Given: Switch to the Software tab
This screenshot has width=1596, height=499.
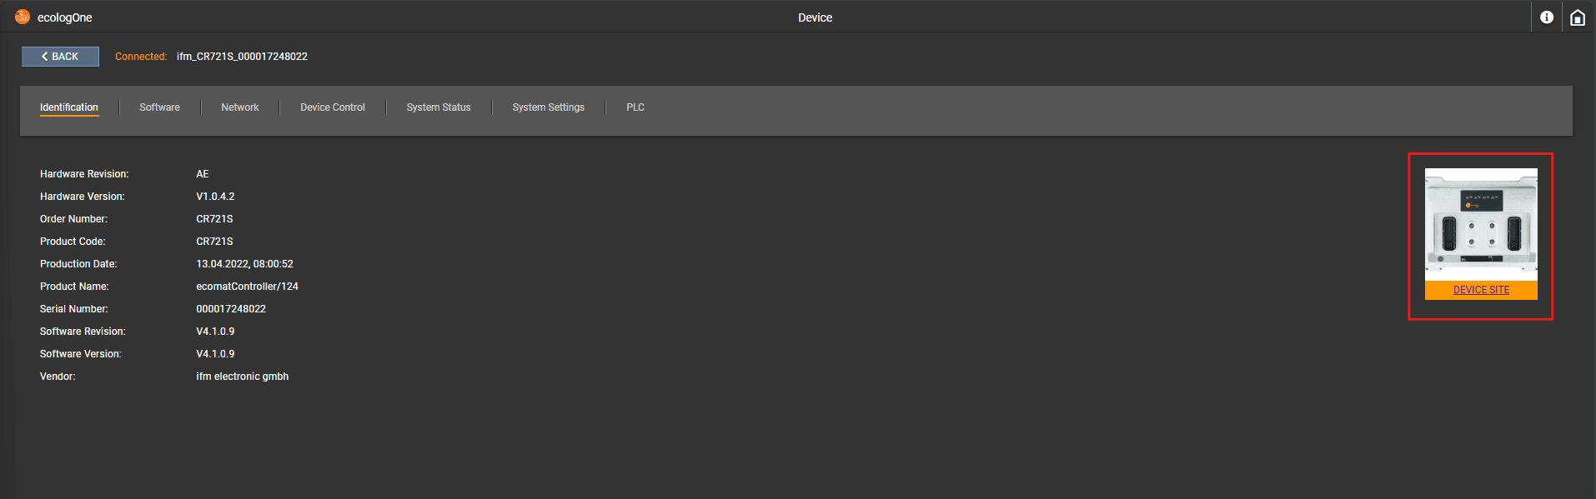Looking at the screenshot, I should tap(159, 107).
